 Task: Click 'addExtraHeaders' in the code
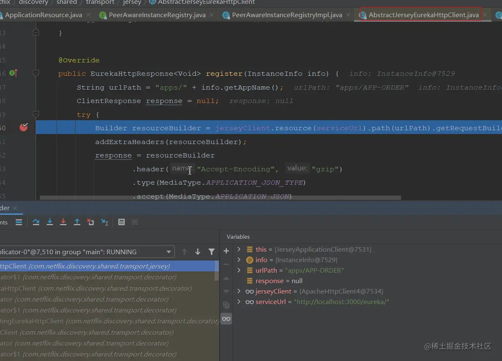(129, 142)
